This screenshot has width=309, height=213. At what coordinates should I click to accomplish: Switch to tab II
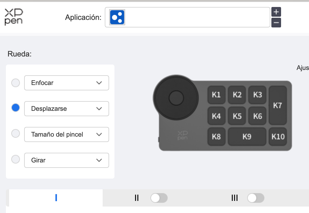(x=136, y=198)
